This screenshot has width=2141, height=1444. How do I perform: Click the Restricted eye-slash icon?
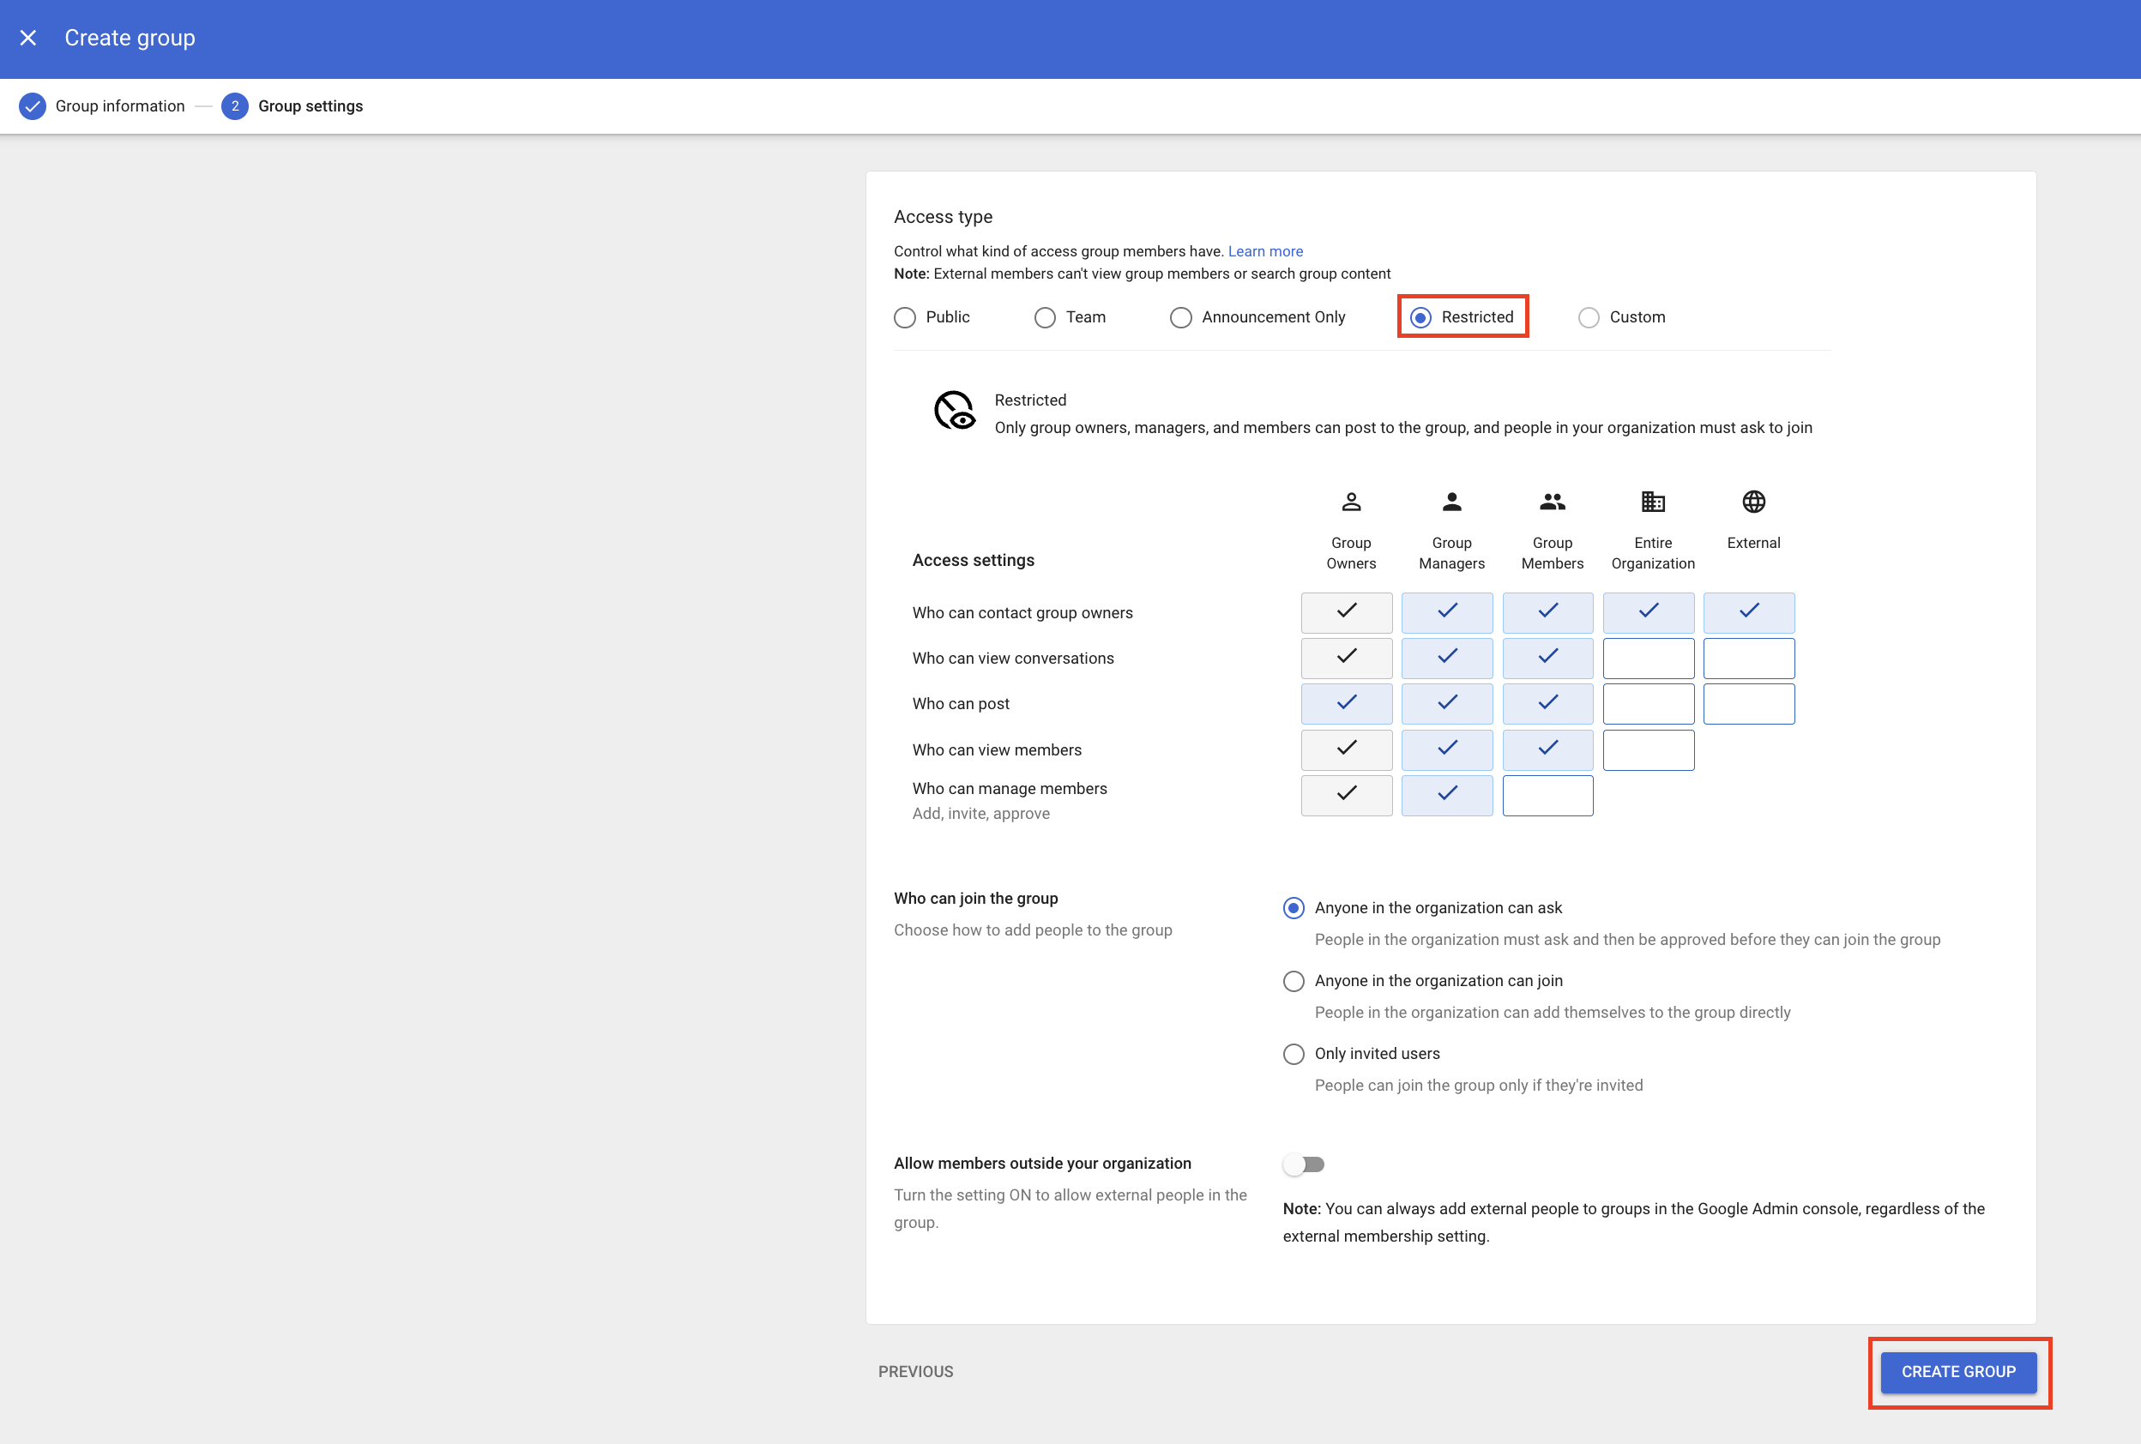tap(954, 411)
